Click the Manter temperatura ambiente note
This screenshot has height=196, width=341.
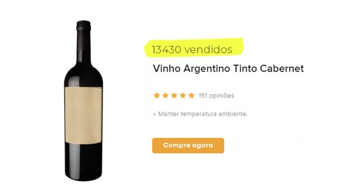coord(203,114)
